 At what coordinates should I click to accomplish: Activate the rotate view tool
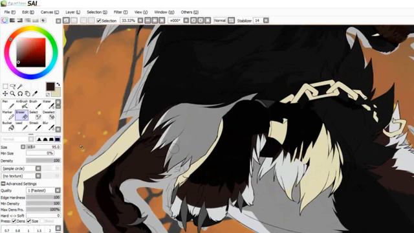tap(20, 93)
